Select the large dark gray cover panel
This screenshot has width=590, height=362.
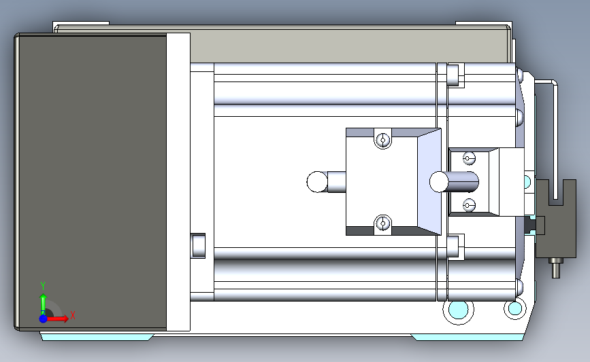(x=92, y=182)
